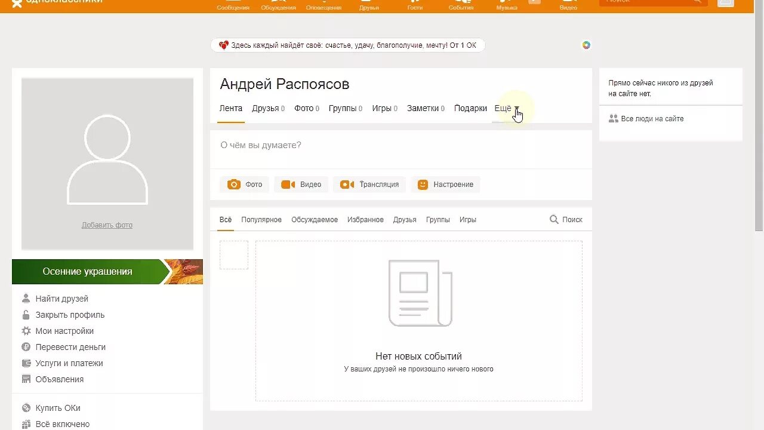Click the promo banner about счастье, удачу
The width and height of the screenshot is (764, 430).
[x=348, y=45]
